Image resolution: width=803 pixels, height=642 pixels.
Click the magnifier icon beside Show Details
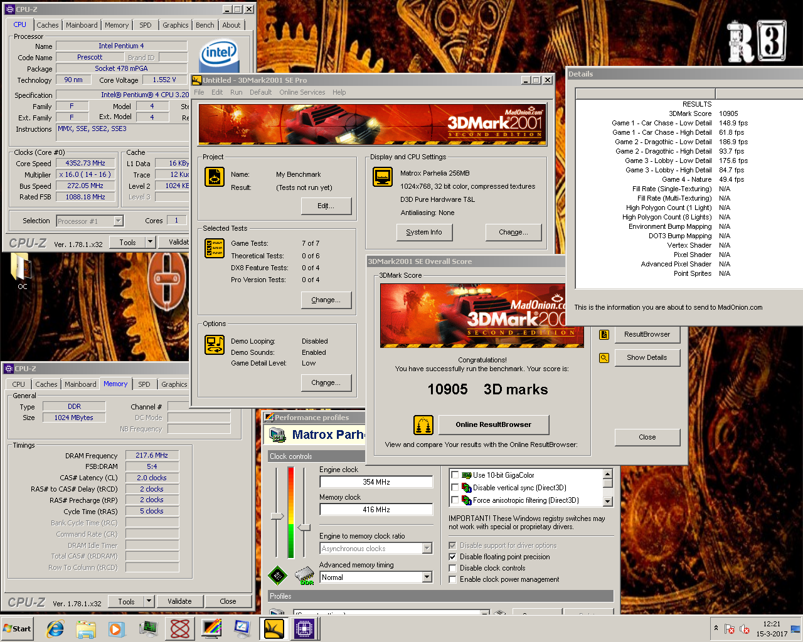pyautogui.click(x=604, y=358)
